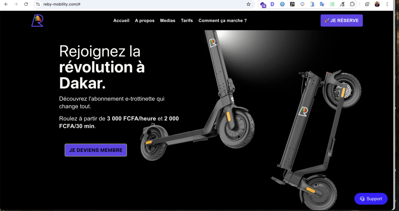This screenshot has height=211, width=399.
Task: Reload the page
Action: point(26,4)
